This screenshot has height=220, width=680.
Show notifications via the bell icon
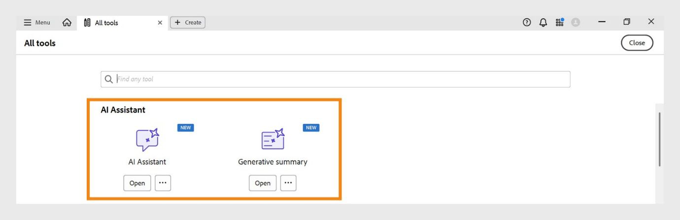coord(543,22)
